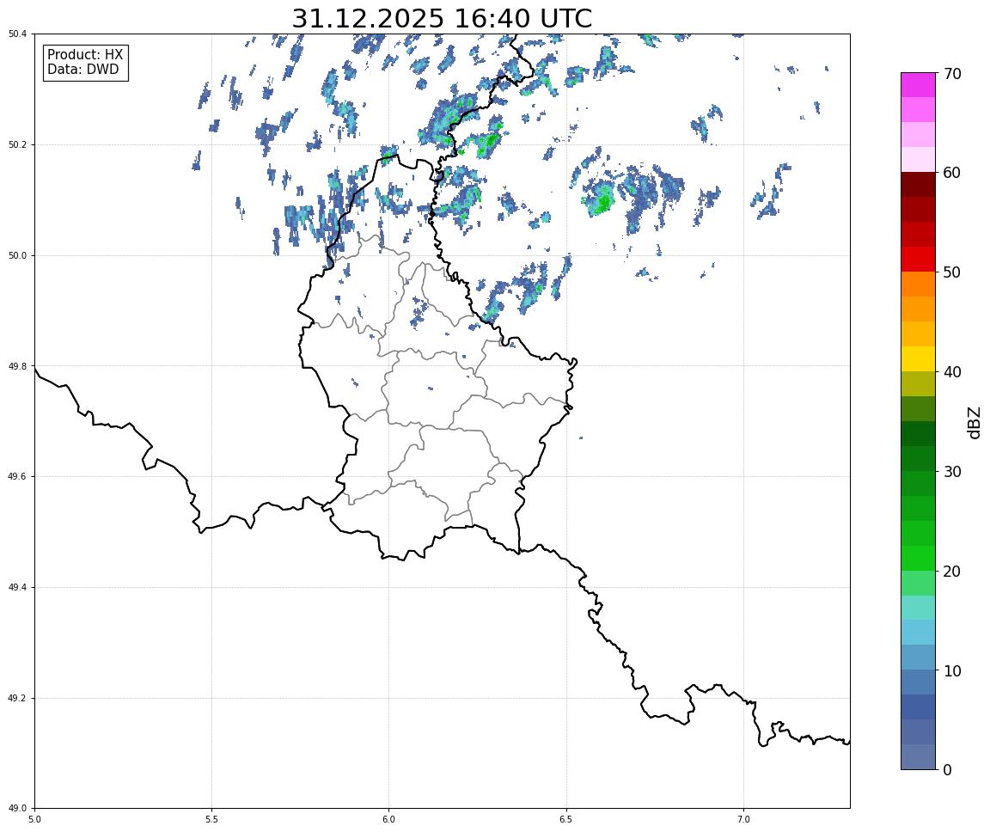The width and height of the screenshot is (990, 832).
Task: Click latitude label 49.4
Action: [x=17, y=588]
